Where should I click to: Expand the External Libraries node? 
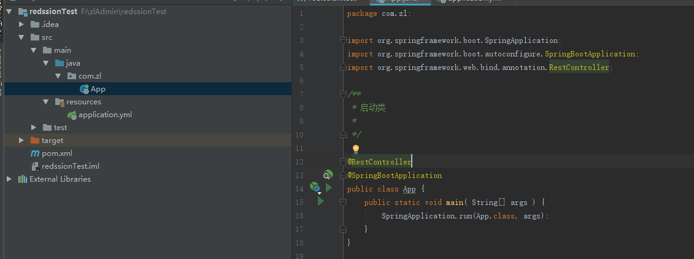click(x=9, y=179)
